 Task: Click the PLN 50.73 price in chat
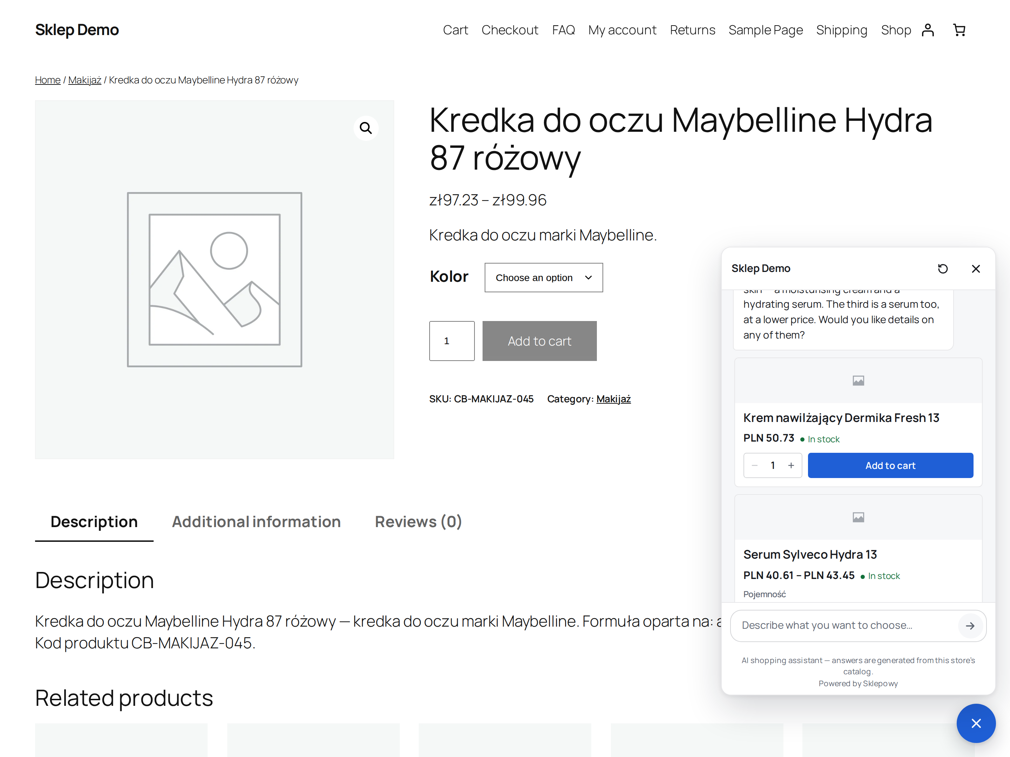pyautogui.click(x=769, y=438)
